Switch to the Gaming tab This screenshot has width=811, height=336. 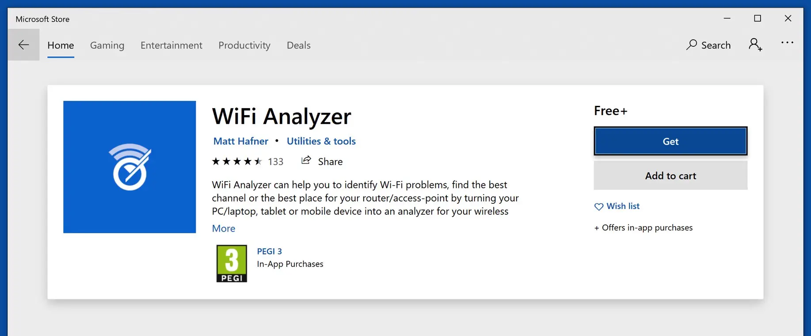tap(107, 45)
